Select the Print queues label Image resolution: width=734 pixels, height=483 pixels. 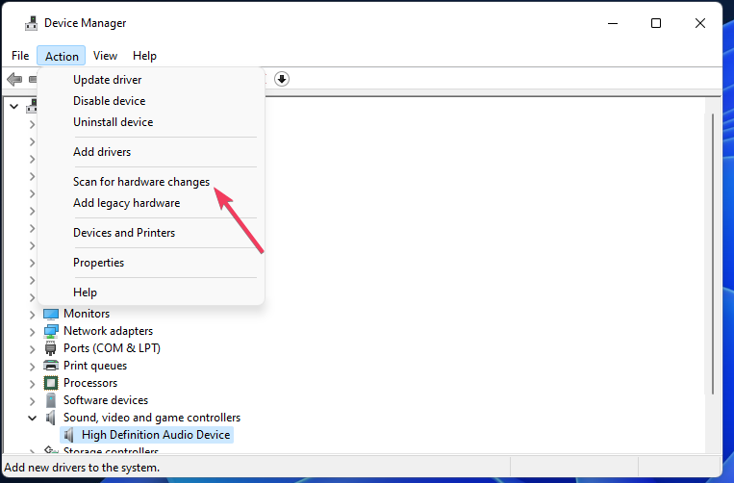(x=95, y=366)
